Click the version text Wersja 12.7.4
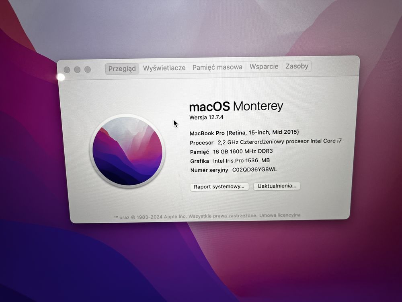 point(206,117)
